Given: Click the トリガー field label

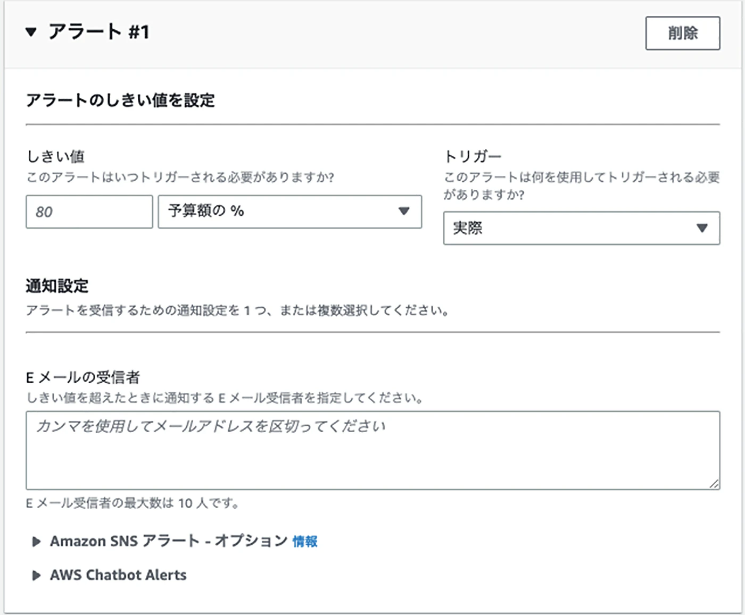Looking at the screenshot, I should [473, 156].
